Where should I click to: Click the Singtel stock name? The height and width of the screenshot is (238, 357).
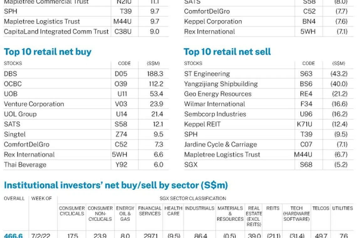click(15, 134)
